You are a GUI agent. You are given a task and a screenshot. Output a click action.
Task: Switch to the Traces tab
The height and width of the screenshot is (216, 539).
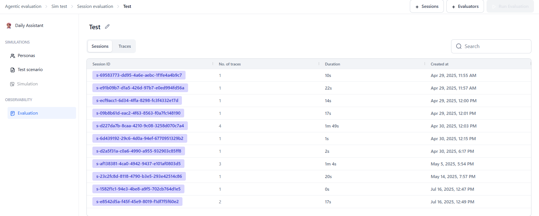click(x=125, y=46)
